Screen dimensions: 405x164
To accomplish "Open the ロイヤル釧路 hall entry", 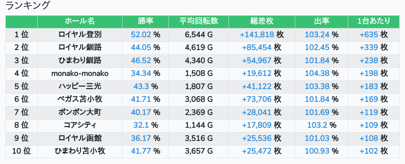I will (x=80, y=48).
